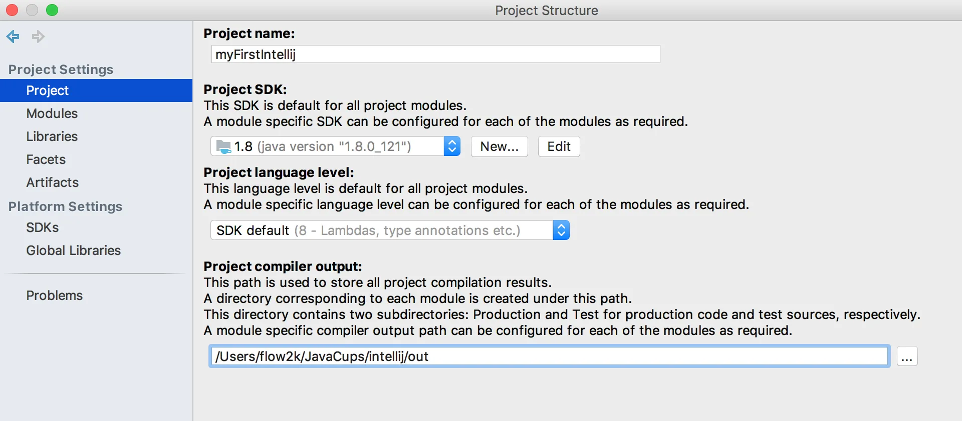
Task: Click the forward navigation arrow
Action: (x=38, y=36)
